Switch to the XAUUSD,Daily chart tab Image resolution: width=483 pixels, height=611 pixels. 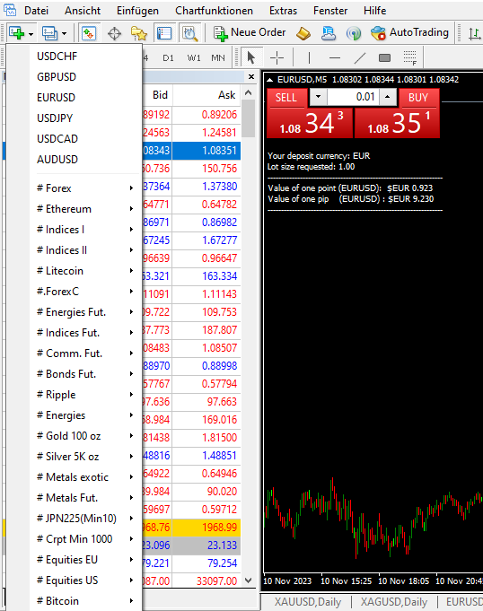tap(308, 602)
